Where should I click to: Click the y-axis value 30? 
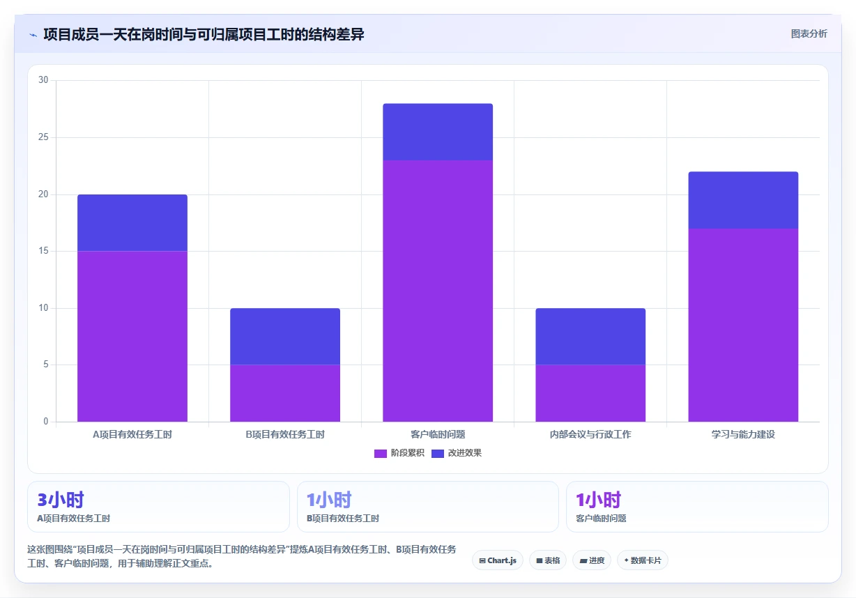click(43, 80)
